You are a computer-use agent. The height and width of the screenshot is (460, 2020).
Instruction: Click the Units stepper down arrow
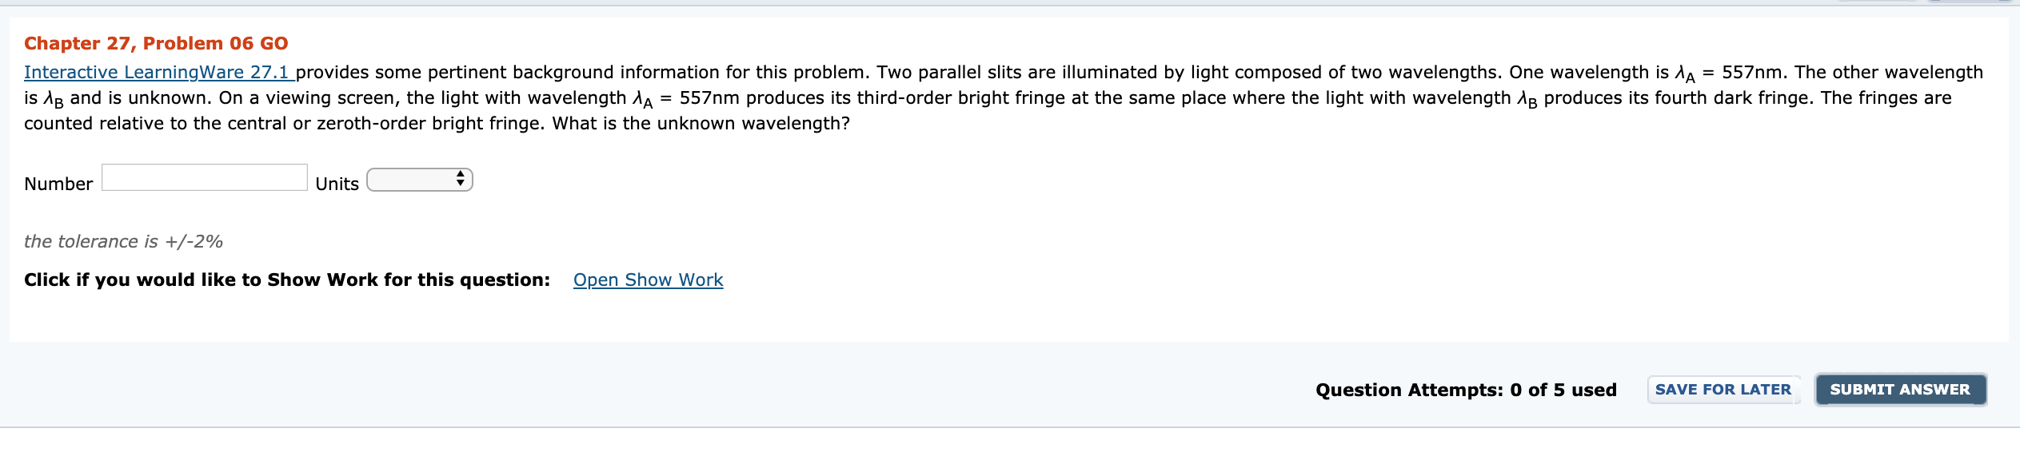461,184
